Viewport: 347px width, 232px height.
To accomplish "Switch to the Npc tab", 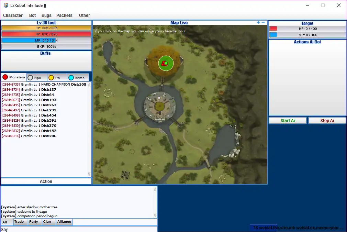I will 37,78.
